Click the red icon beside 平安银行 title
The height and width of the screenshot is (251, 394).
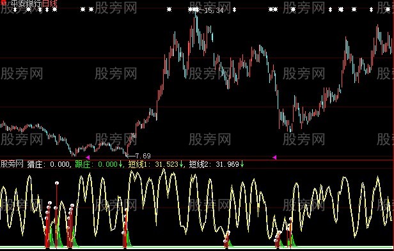(4, 3)
